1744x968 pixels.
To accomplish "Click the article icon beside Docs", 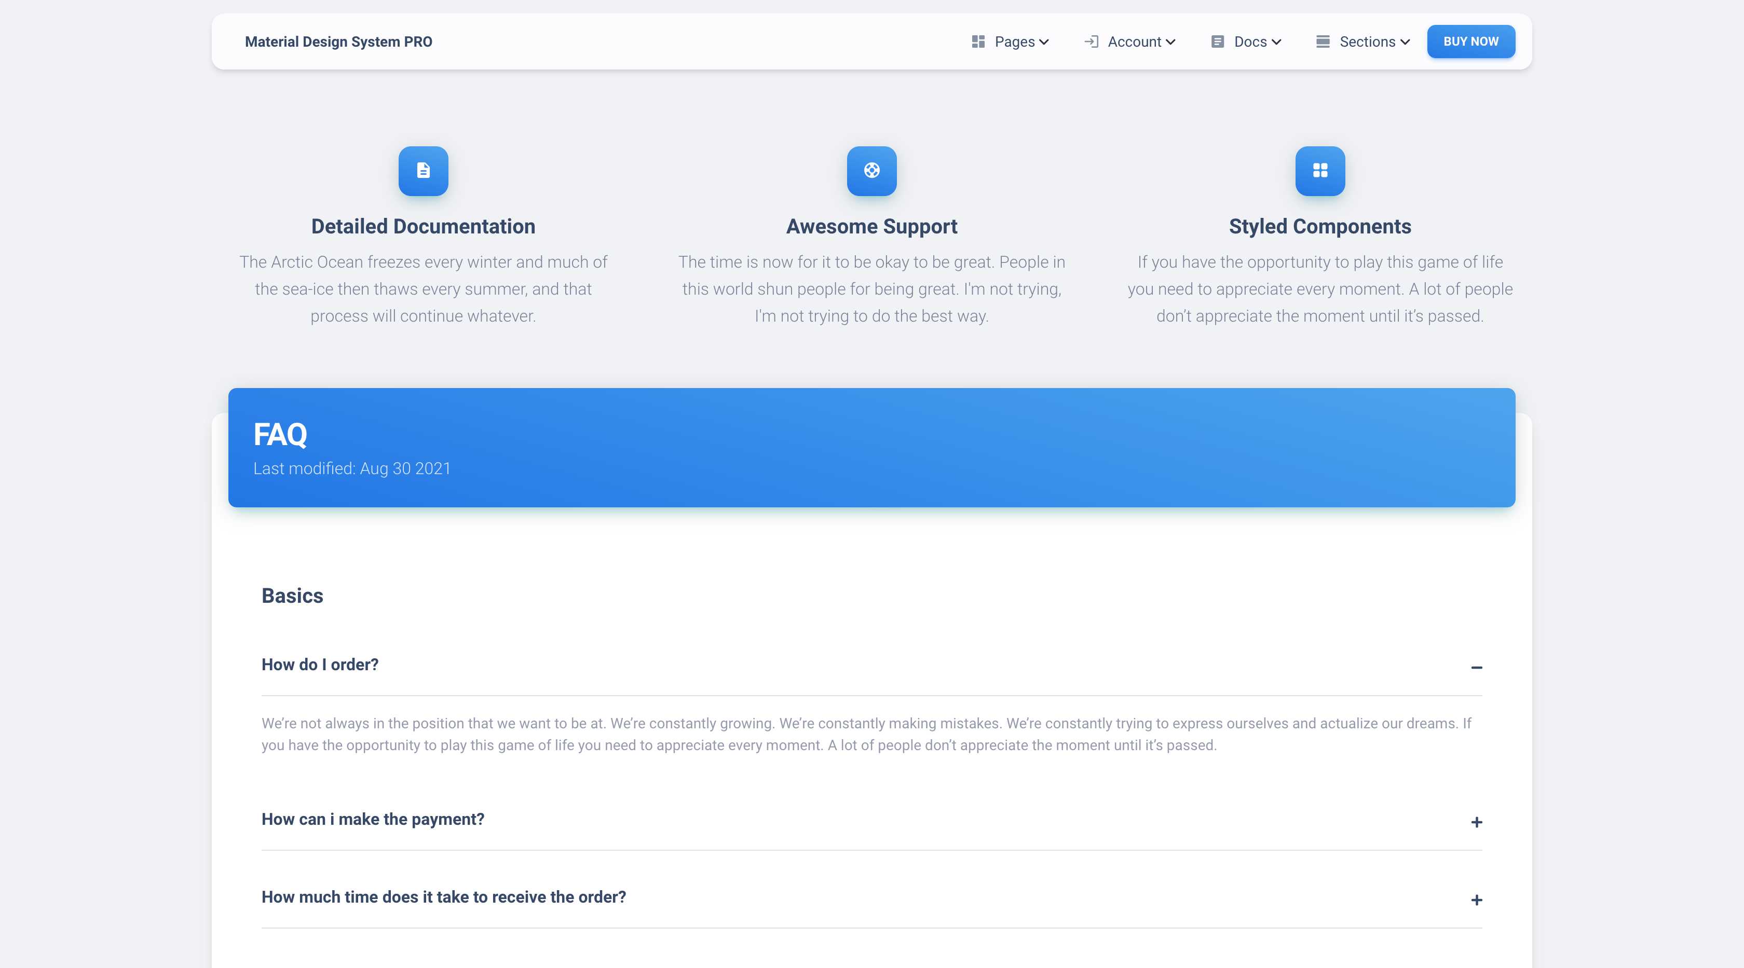I will coord(1217,42).
